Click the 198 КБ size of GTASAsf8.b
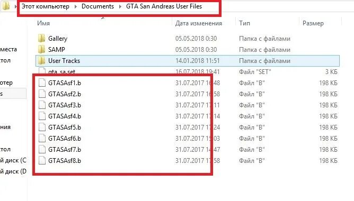Image resolution: width=354 pixels, height=201 pixels. [x=328, y=161]
